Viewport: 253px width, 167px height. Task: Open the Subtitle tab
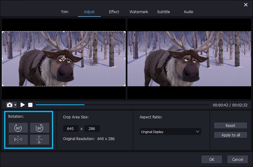point(163,12)
